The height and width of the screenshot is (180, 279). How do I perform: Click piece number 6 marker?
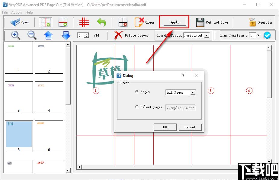tap(249, 91)
